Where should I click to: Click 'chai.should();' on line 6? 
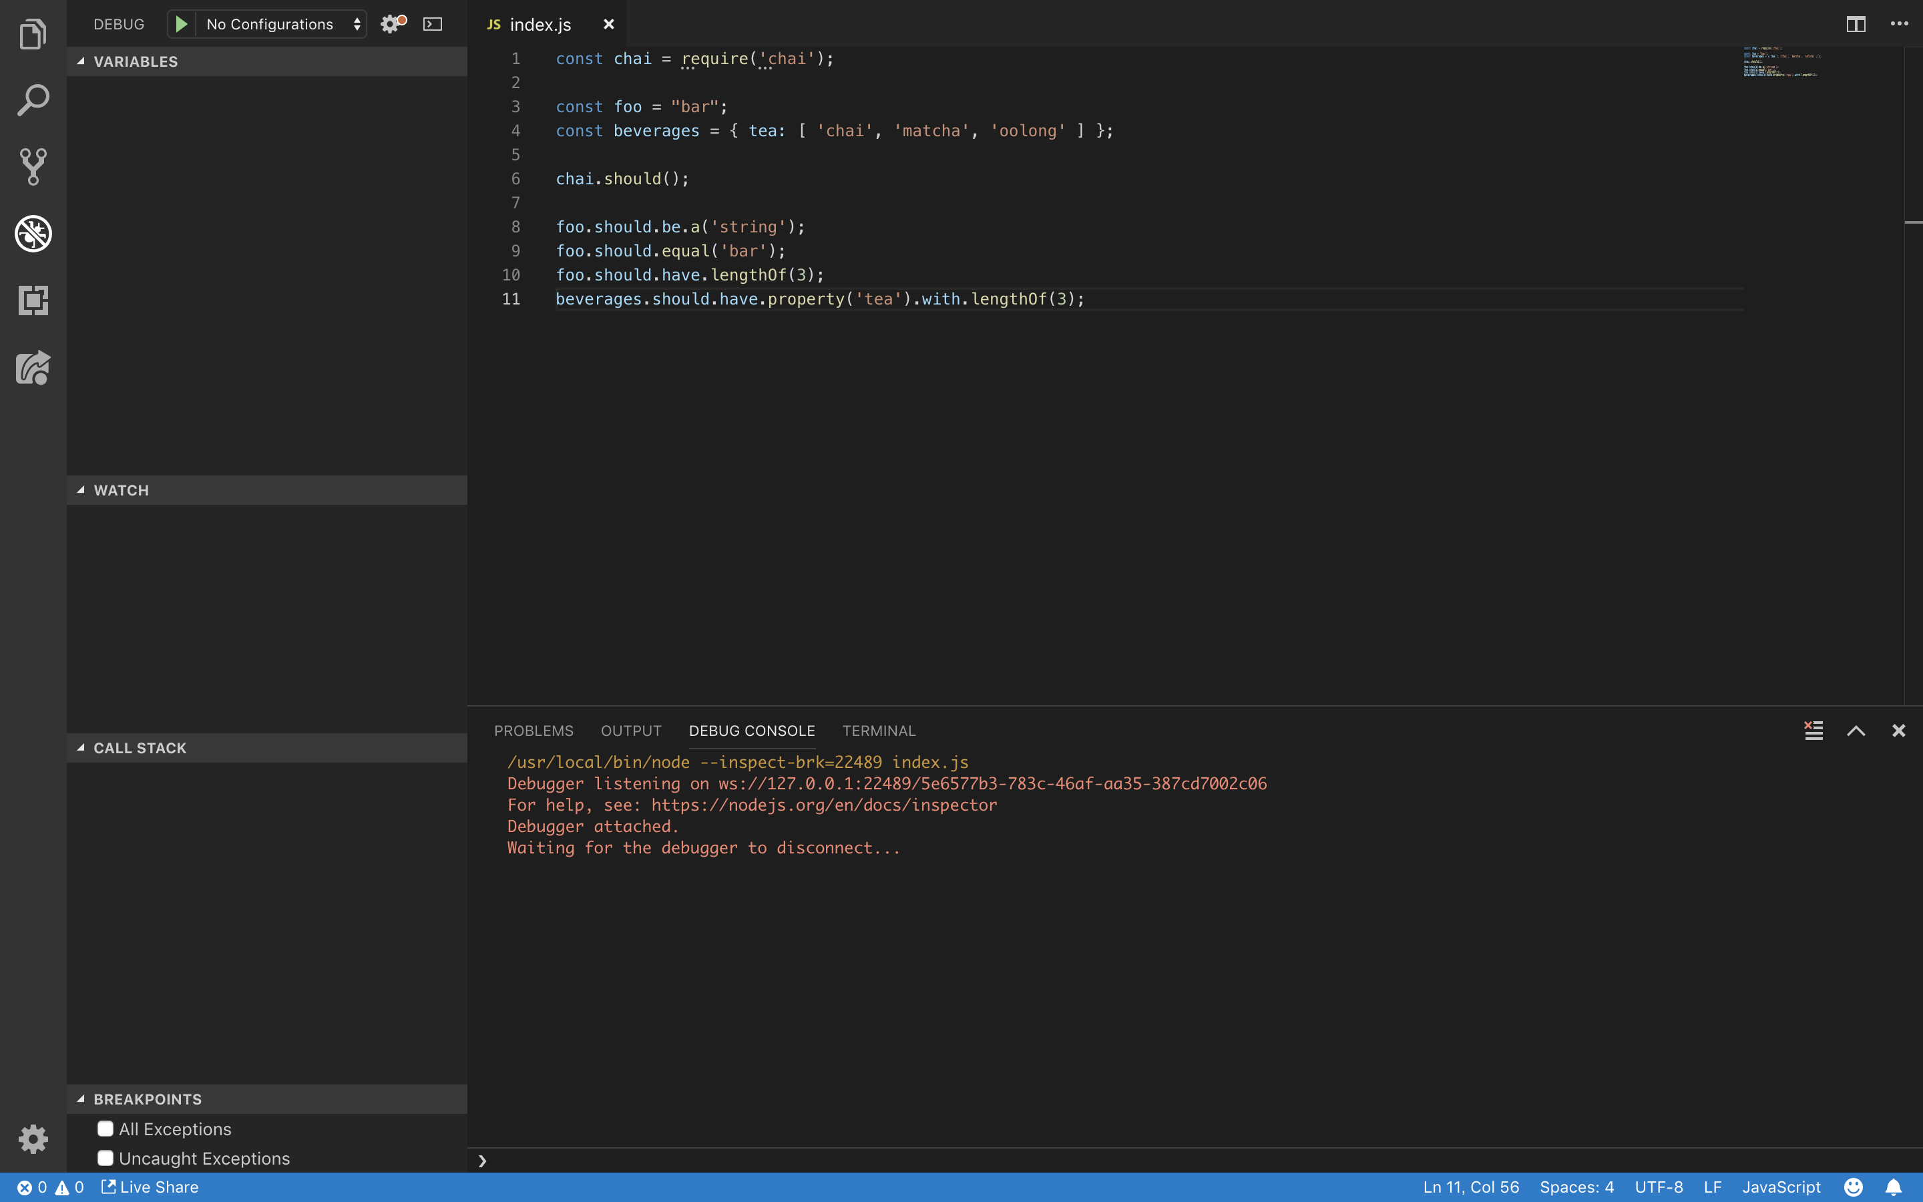point(622,179)
